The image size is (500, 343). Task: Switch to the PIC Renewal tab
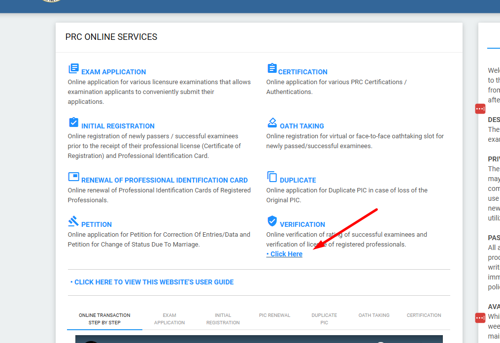tap(274, 315)
